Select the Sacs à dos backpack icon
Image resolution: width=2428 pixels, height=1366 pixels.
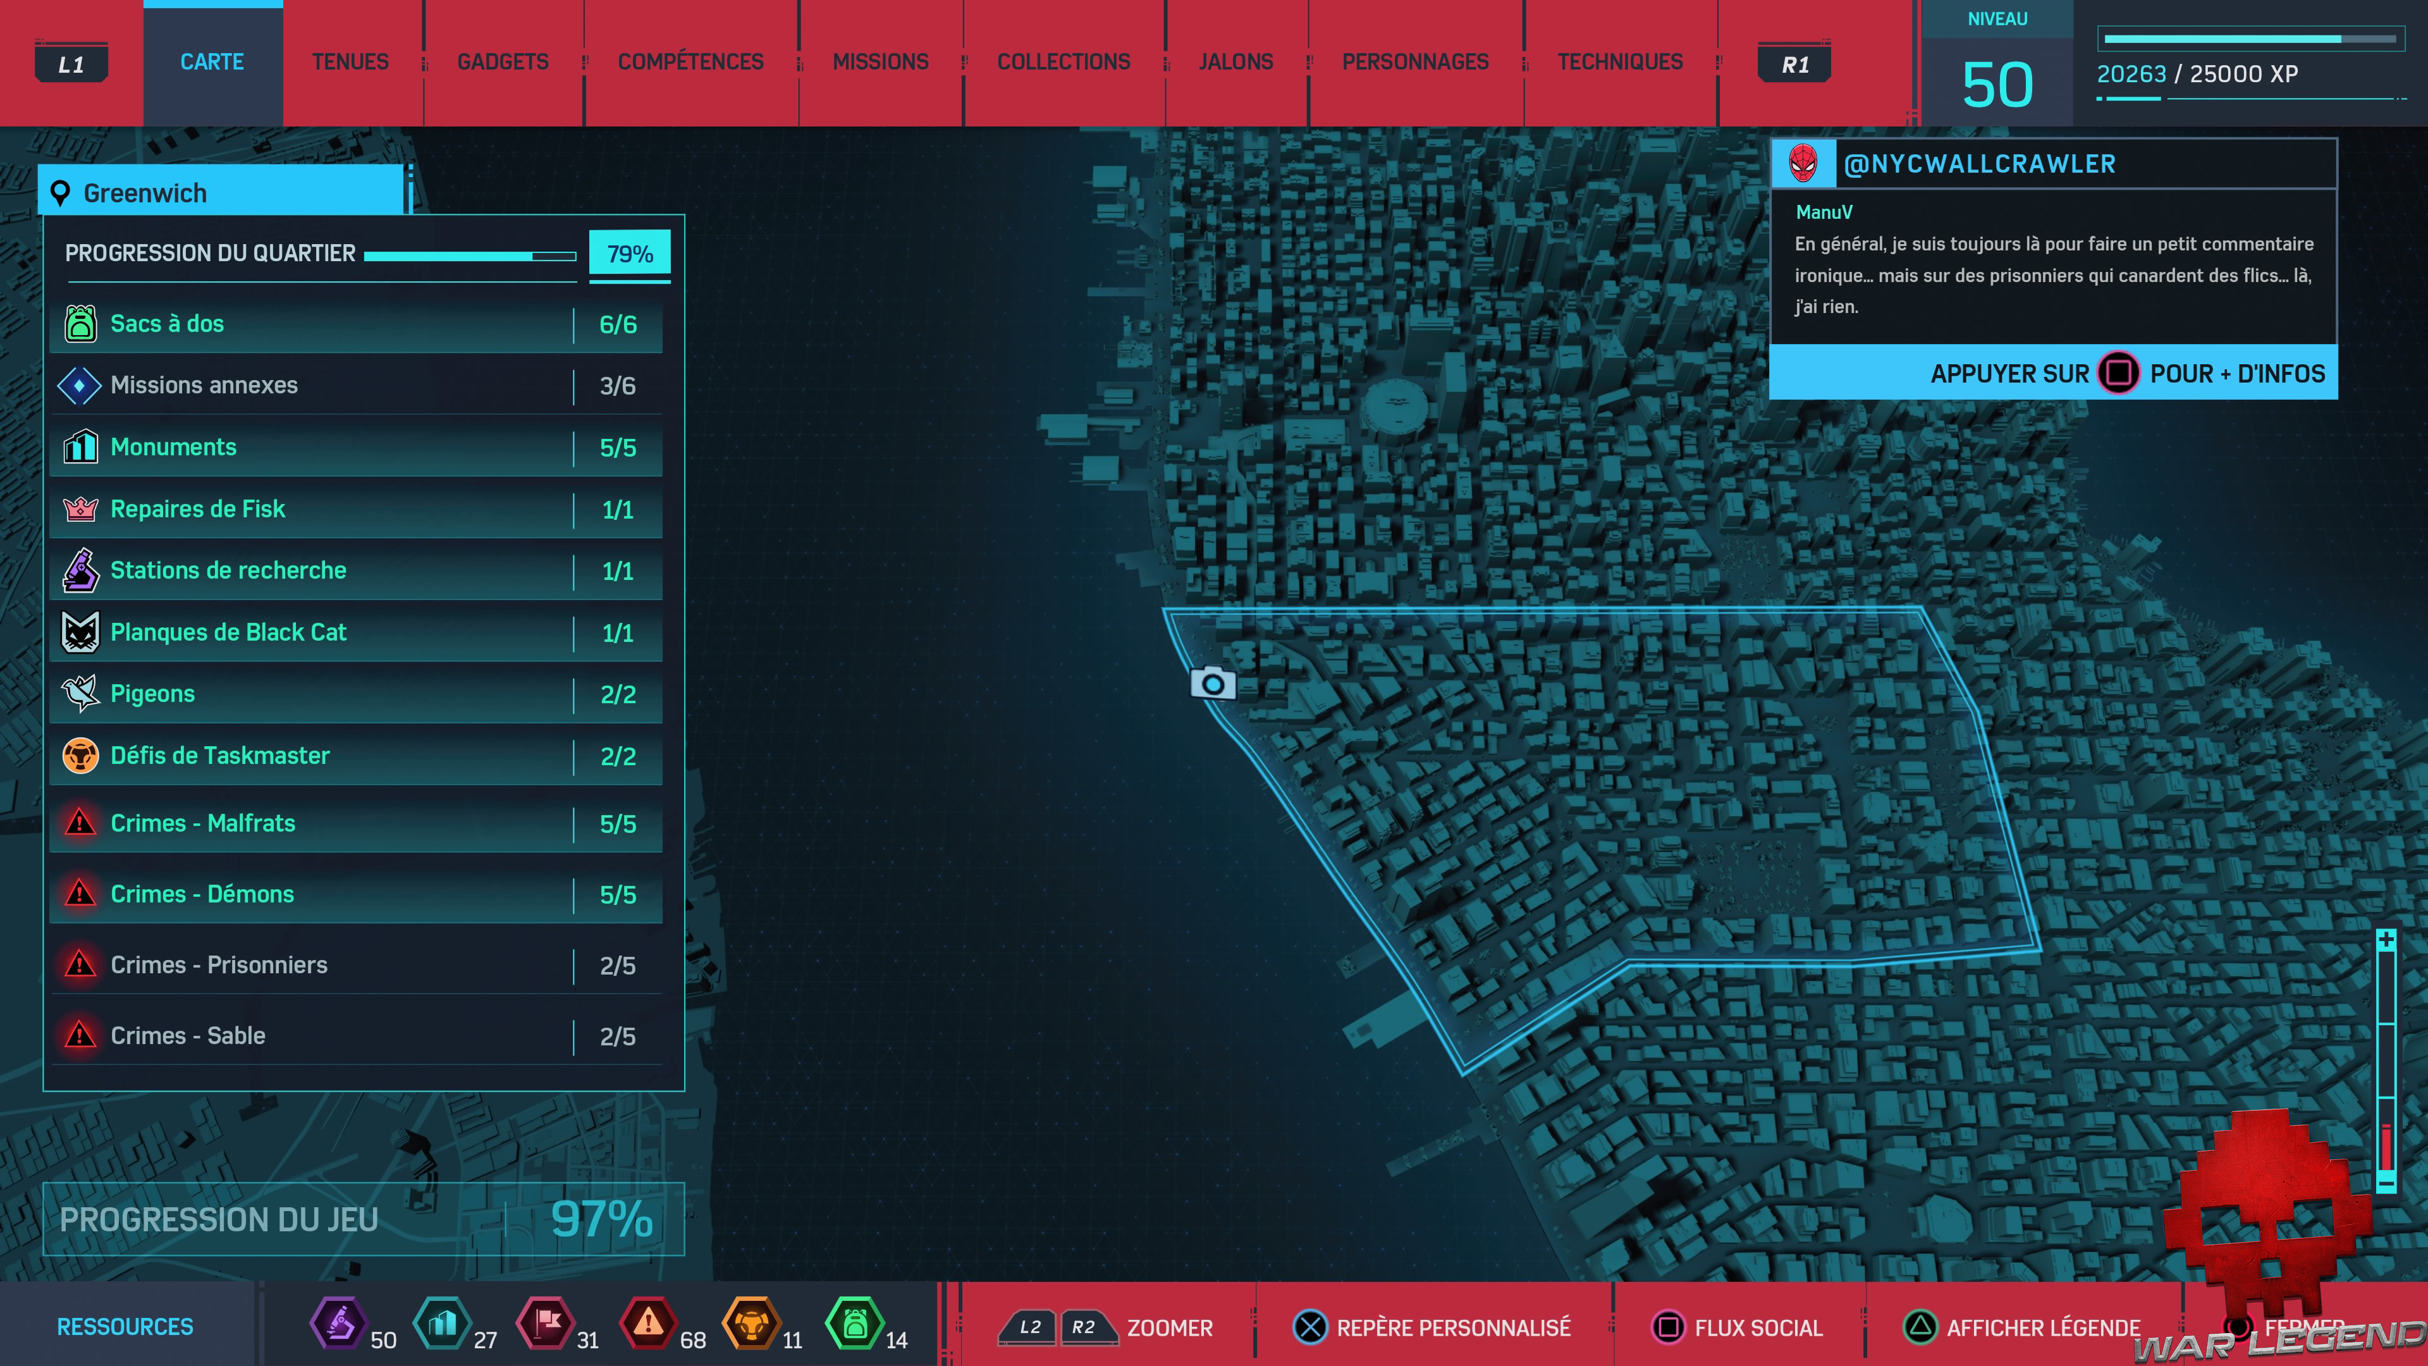click(x=80, y=323)
